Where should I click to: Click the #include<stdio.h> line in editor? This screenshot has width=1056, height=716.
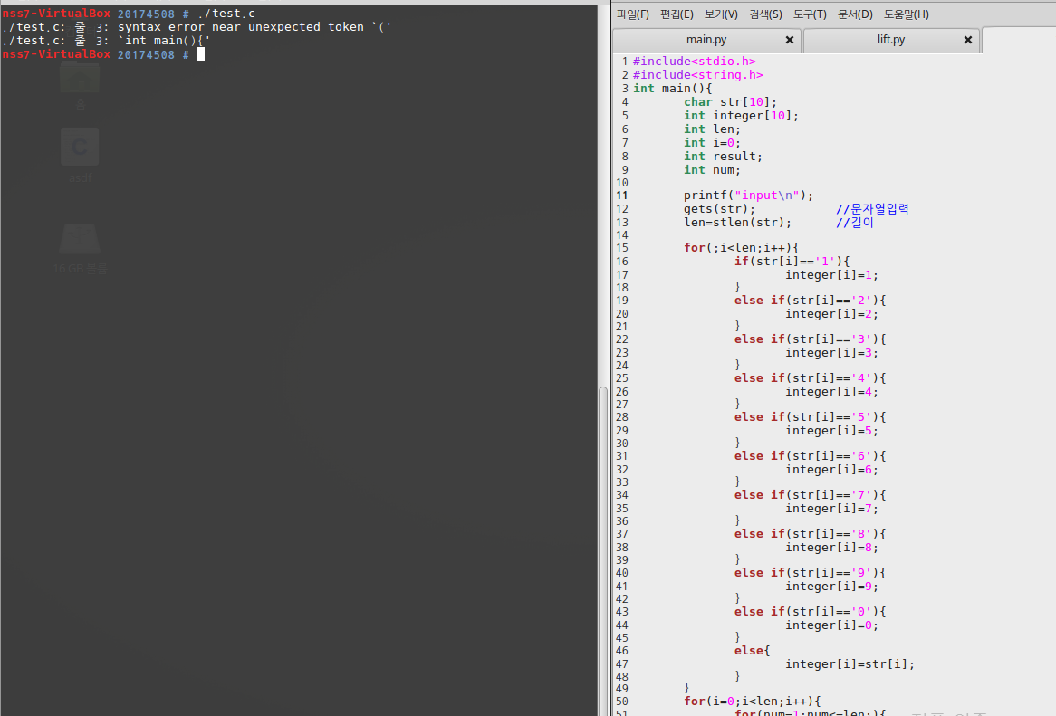point(694,62)
